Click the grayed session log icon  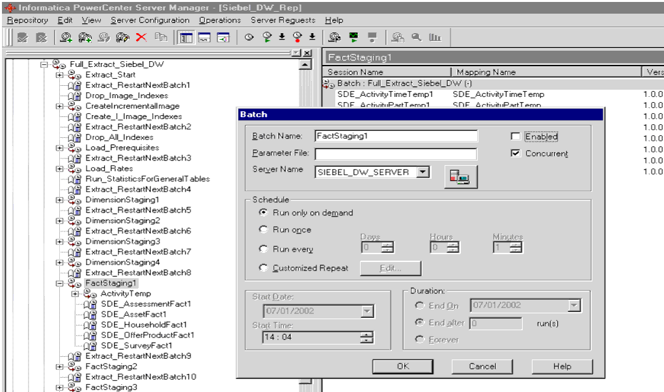[398, 38]
